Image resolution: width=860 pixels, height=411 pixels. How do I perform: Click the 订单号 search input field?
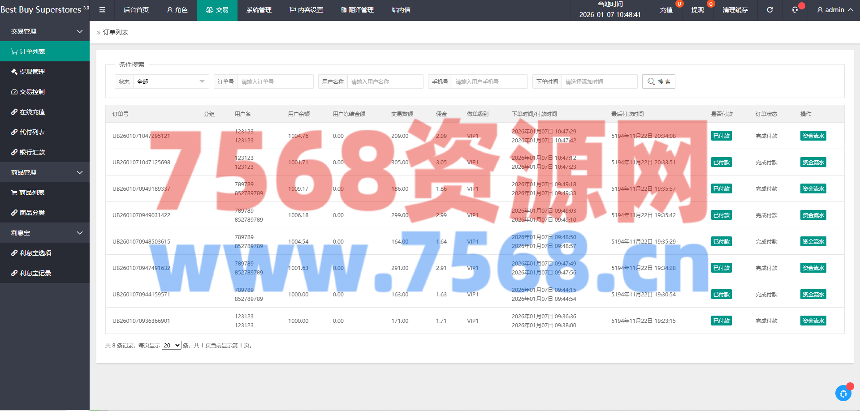(275, 81)
